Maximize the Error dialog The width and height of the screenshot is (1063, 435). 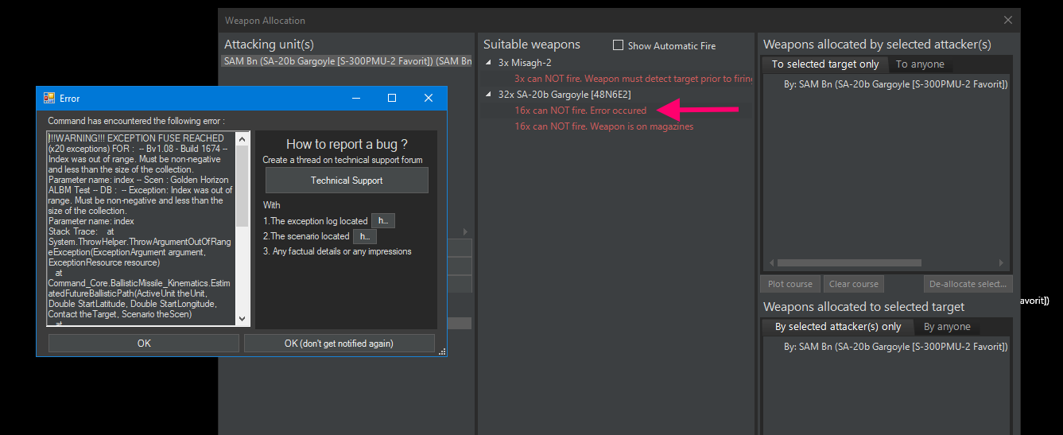pos(392,98)
